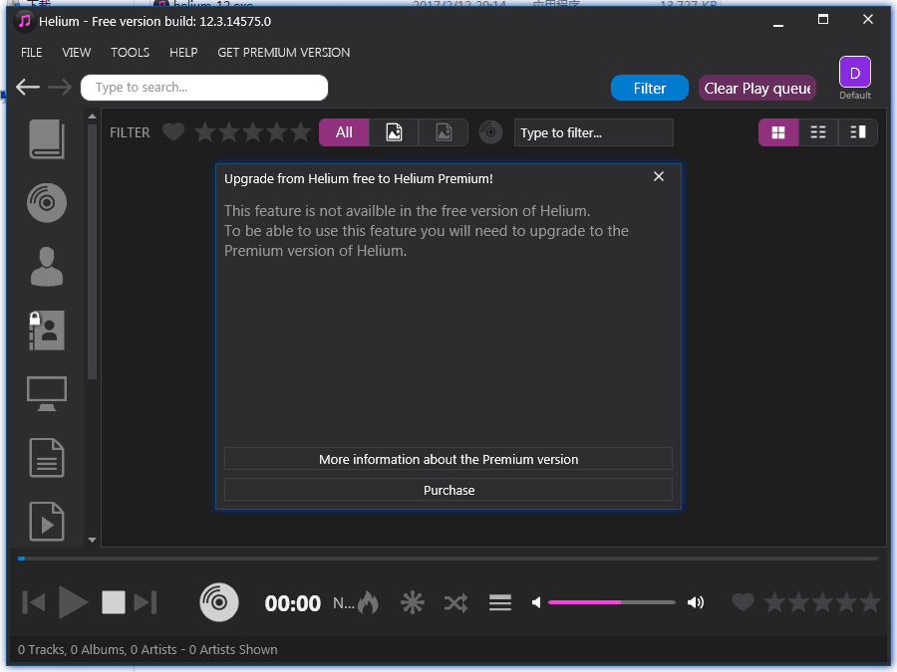The height and width of the screenshot is (672, 897).
Task: Click the loud speaker volume icon
Action: [695, 602]
